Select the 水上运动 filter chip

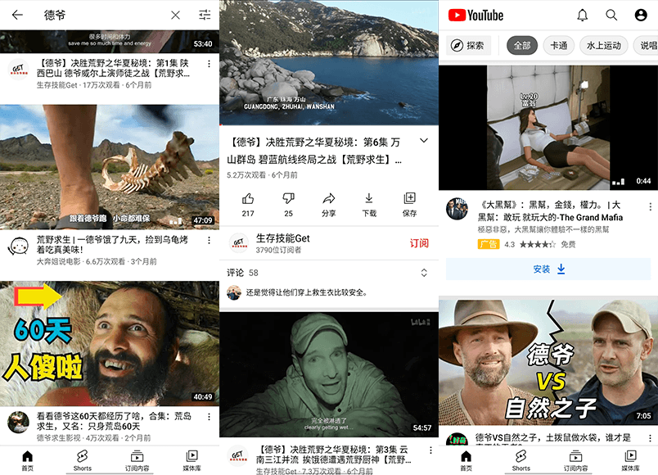point(603,45)
